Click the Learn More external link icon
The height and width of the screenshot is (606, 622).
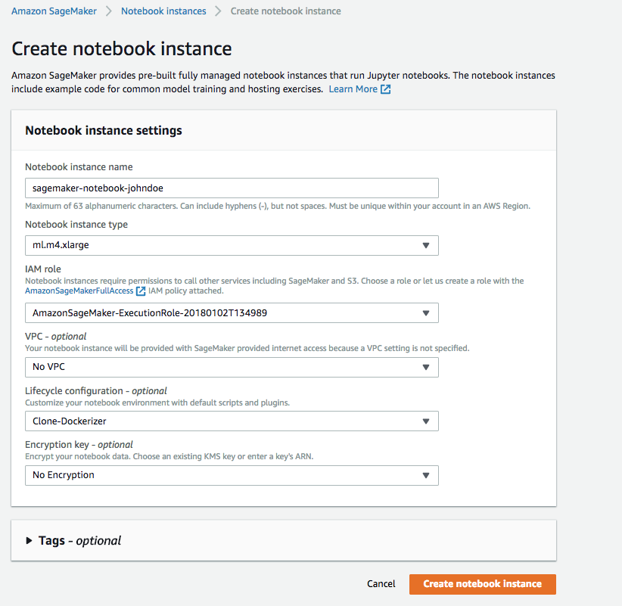(x=386, y=89)
